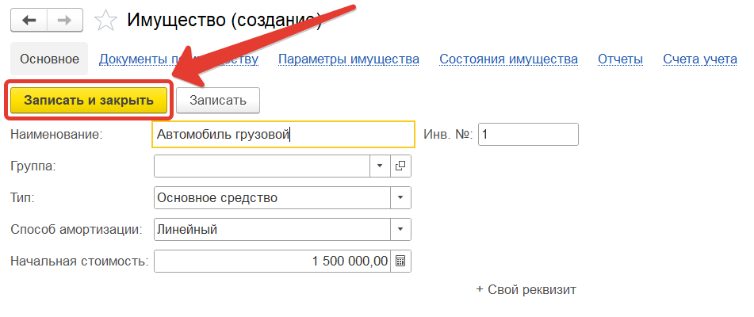Click the Начальная стоимость amount field
The image size is (754, 317).
(x=271, y=261)
